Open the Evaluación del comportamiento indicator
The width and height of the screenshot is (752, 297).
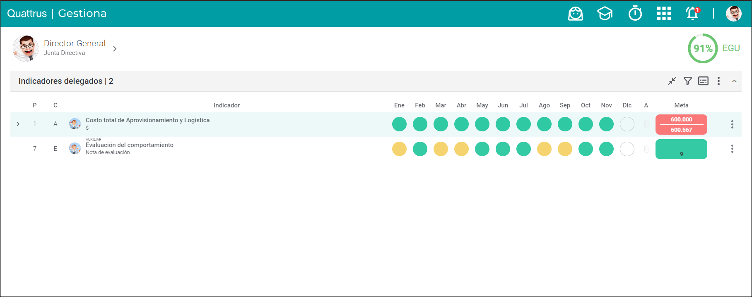pos(129,145)
